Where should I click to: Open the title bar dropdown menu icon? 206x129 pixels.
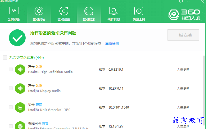click(x=188, y=1)
